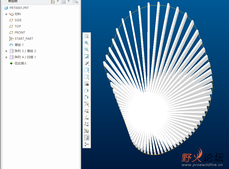
Task: Open model tree settings tool icon
Action: coord(53,2)
